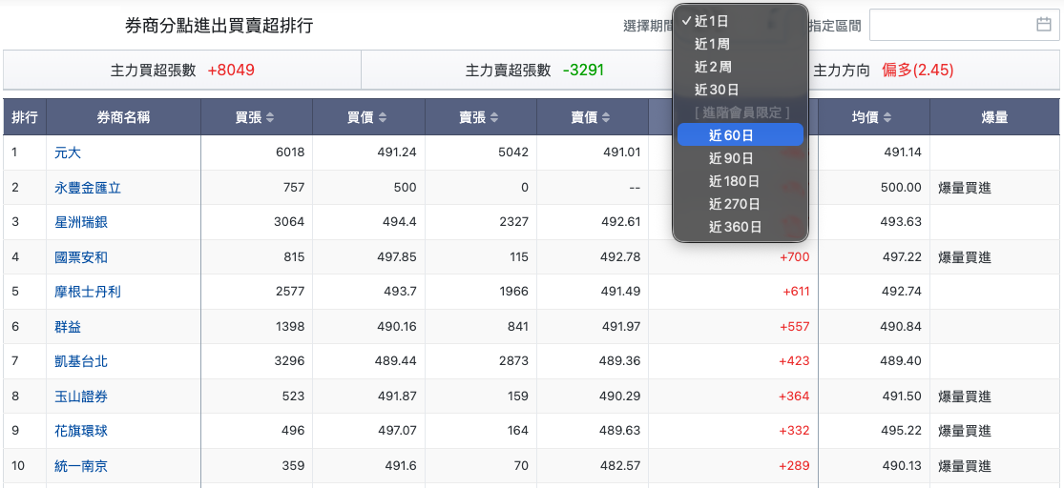This screenshot has width=1064, height=488.
Task: Open the 群益 broker link
Action: coord(68,327)
